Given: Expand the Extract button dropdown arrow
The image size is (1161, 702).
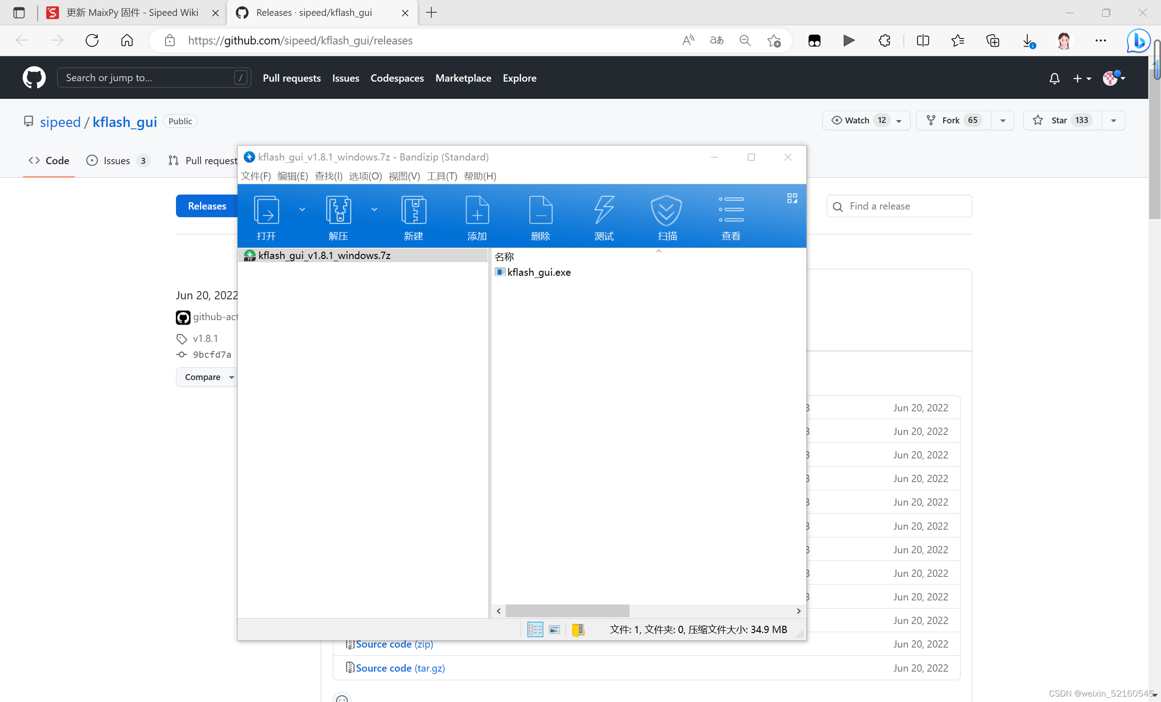Looking at the screenshot, I should 374,209.
